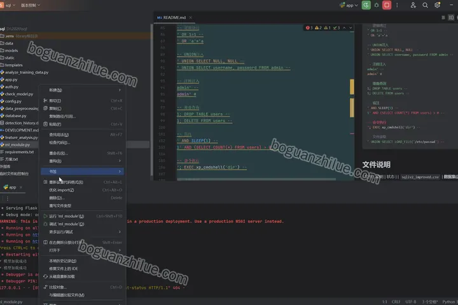Select 删除 delete menu entry

click(82, 198)
